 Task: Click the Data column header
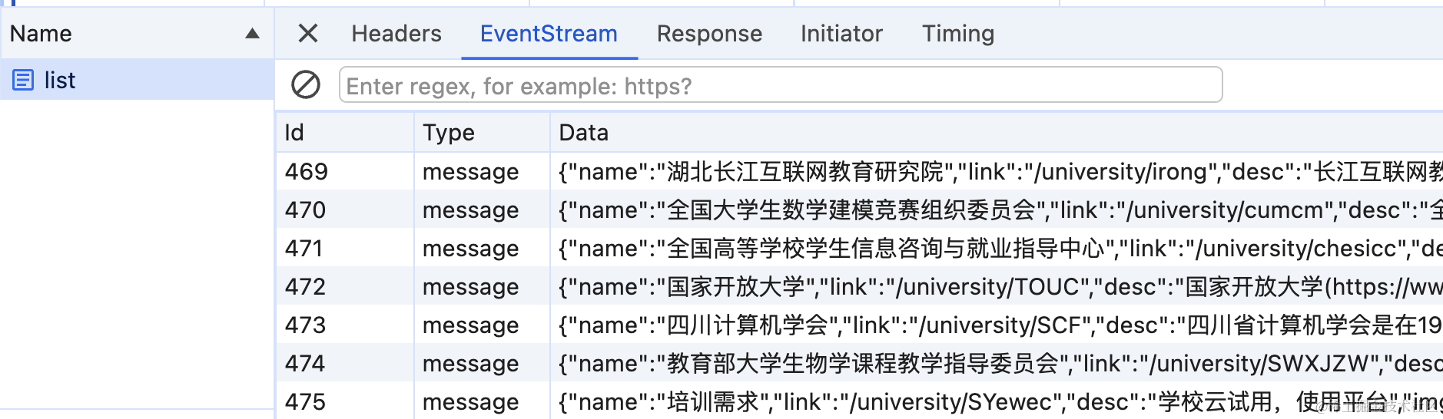point(584,133)
